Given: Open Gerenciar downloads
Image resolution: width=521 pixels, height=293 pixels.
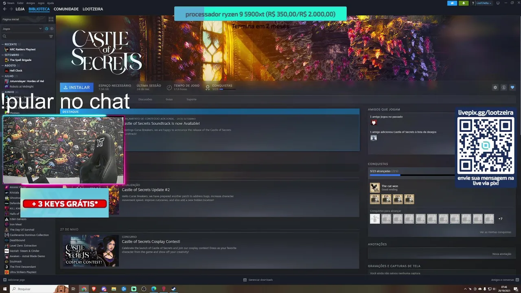Looking at the screenshot, I should click(x=258, y=280).
